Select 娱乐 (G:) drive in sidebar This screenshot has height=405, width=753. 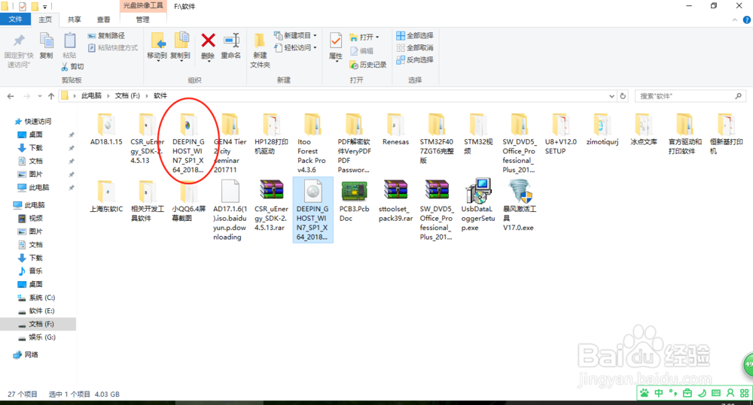36,337
